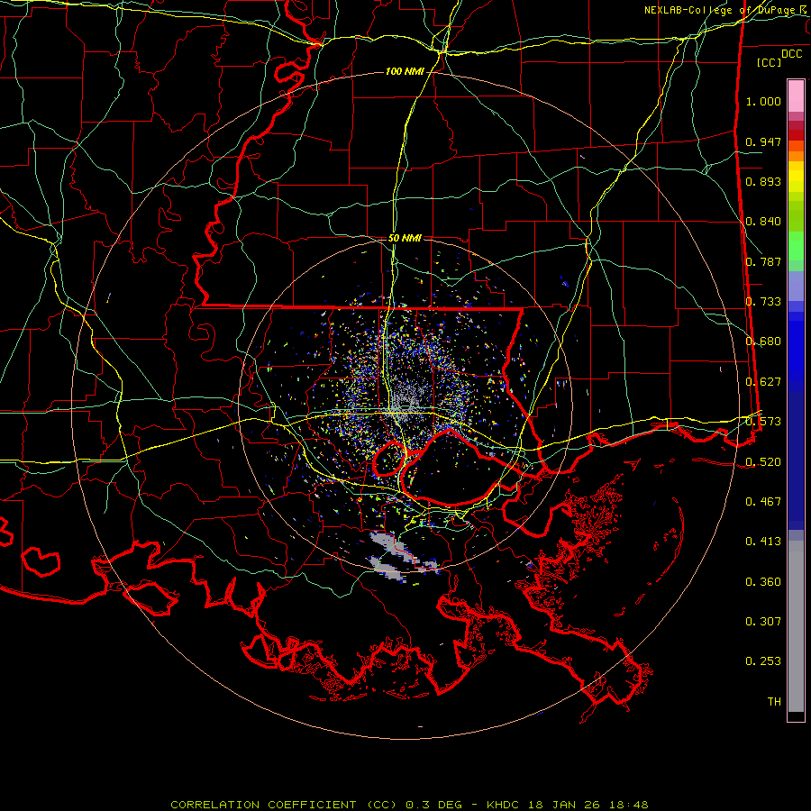Screen dimensions: 811x811
Task: Click the 0.413 color scale value
Action: click(x=763, y=542)
